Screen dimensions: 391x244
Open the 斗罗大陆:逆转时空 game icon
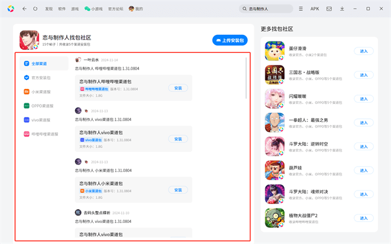click(274, 146)
